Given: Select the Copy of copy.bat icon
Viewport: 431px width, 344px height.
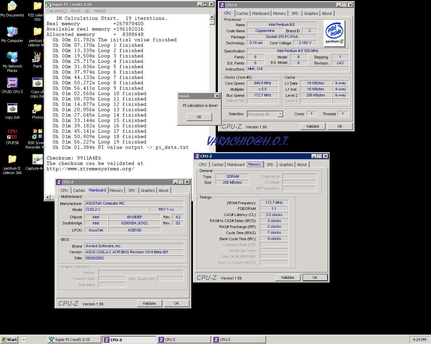Looking at the screenshot, I should point(37,87).
